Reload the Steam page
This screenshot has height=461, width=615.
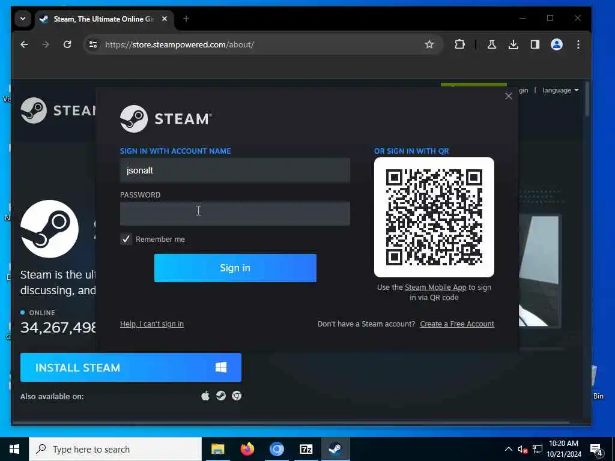67,44
